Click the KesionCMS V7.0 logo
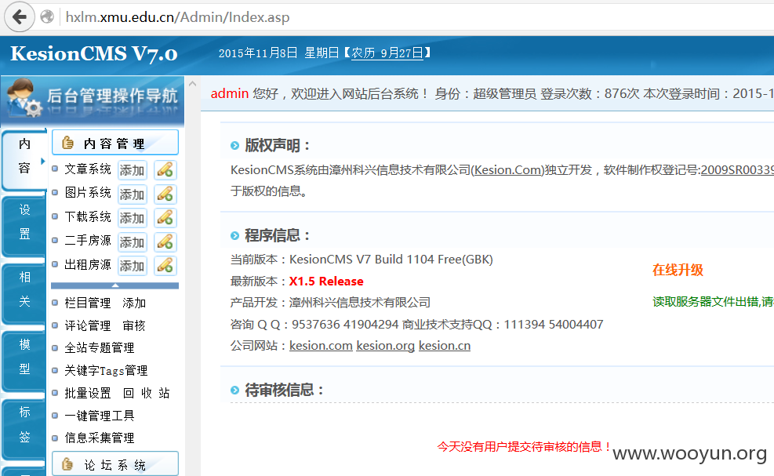Viewport: 774px width, 476px height. (x=94, y=54)
